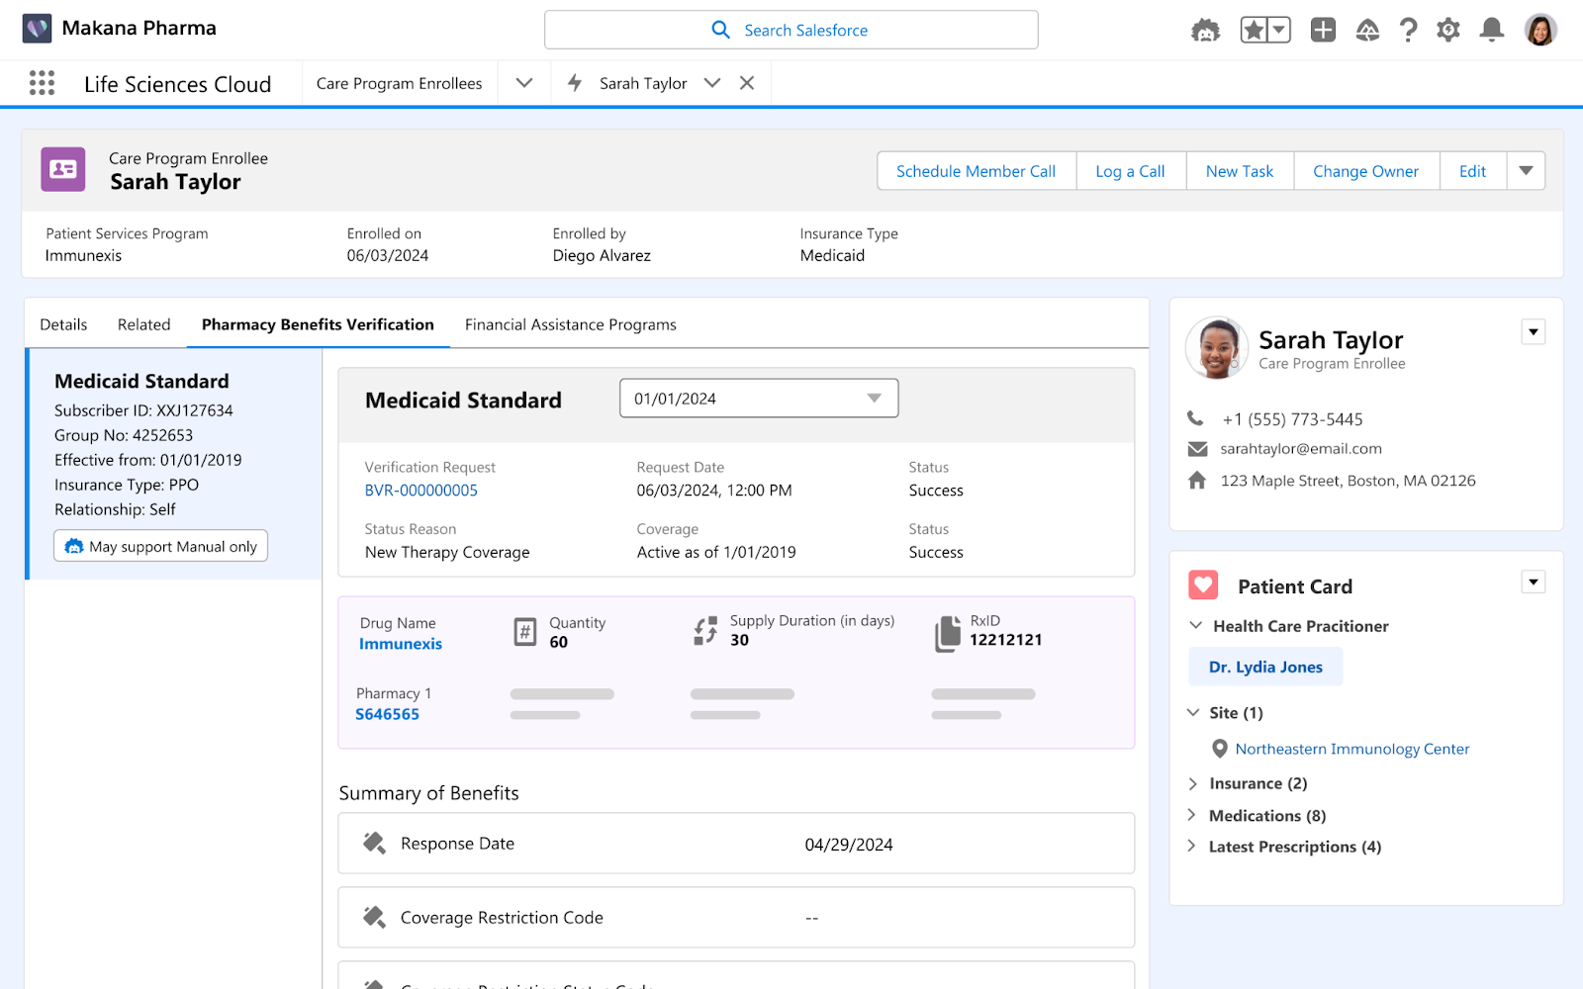The width and height of the screenshot is (1583, 989).
Task: Open the notifications bell
Action: (1492, 30)
